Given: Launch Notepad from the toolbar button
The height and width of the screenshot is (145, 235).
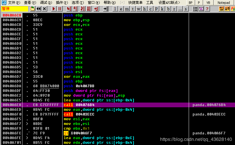Looking at the screenshot, I should coord(224,3).
